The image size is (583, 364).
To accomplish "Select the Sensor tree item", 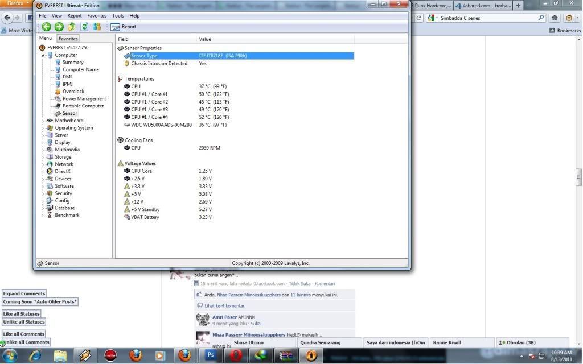I will (x=70, y=113).
